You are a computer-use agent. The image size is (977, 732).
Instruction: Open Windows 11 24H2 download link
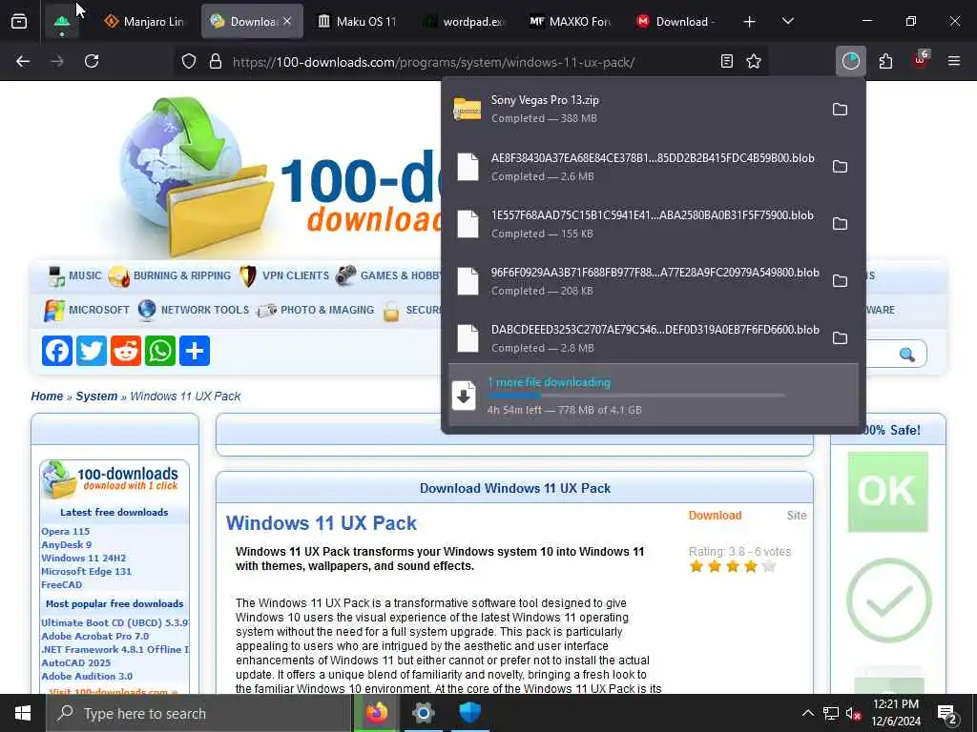[84, 559]
